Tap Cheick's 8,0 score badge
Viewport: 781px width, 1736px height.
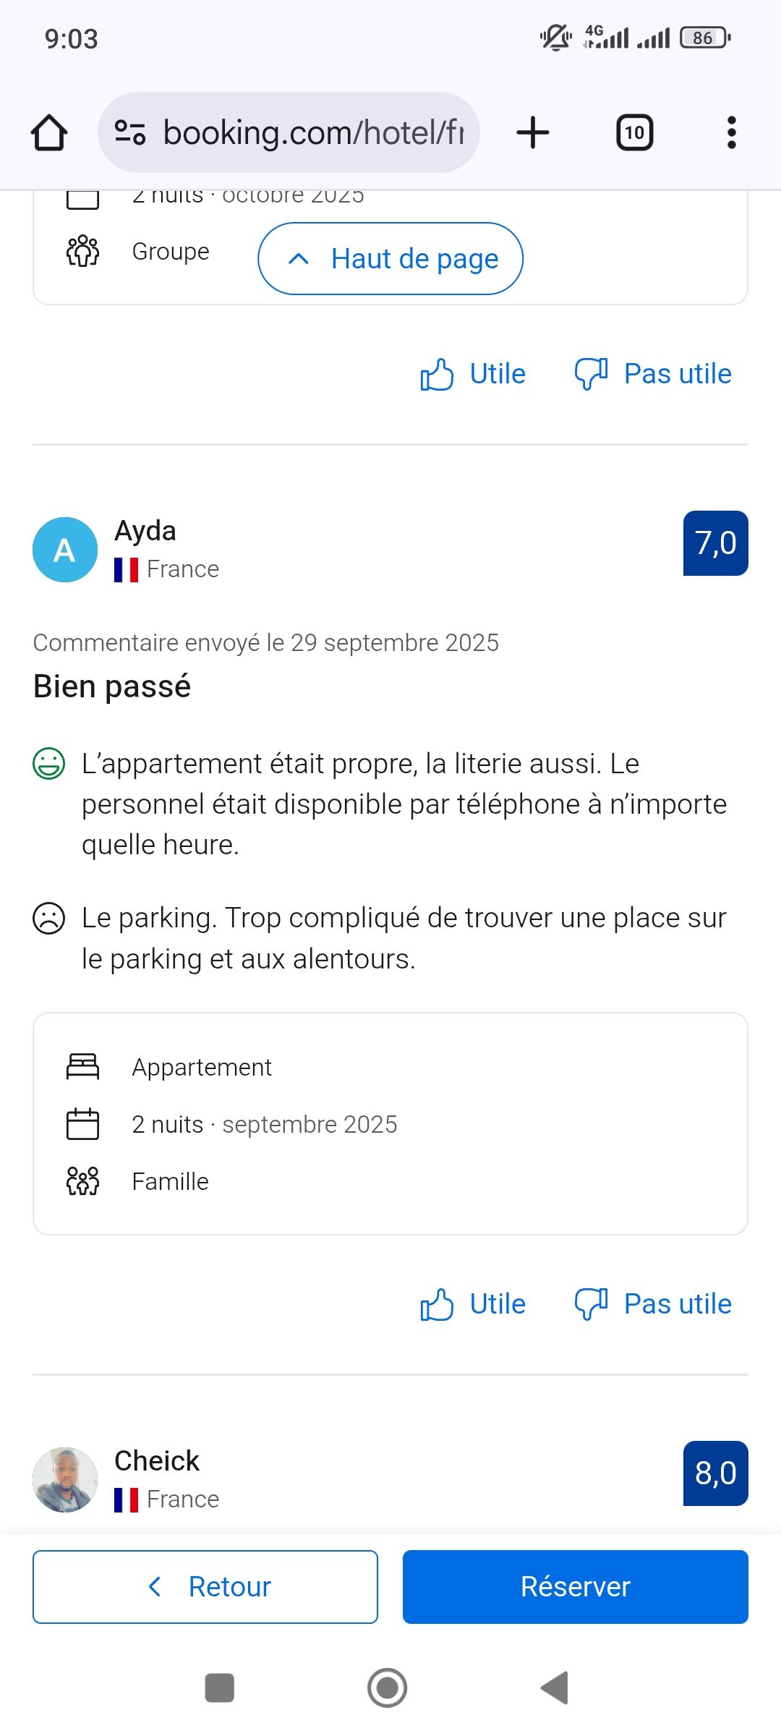(715, 1473)
